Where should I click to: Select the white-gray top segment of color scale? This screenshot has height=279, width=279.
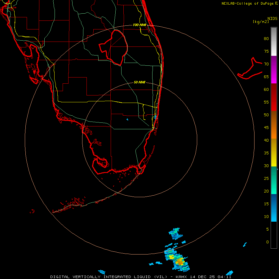(274, 42)
